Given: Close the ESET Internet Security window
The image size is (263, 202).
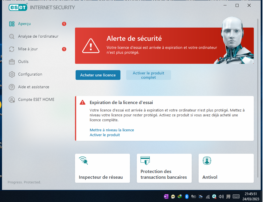Looking at the screenshot, I should coord(249,5).
